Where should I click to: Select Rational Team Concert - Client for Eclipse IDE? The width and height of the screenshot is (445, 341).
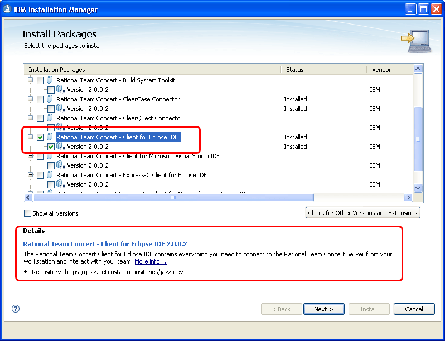tap(118, 137)
